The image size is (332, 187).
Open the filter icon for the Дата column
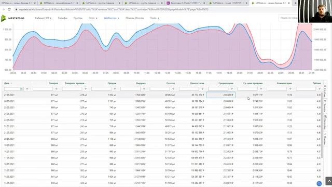coord(27,89)
